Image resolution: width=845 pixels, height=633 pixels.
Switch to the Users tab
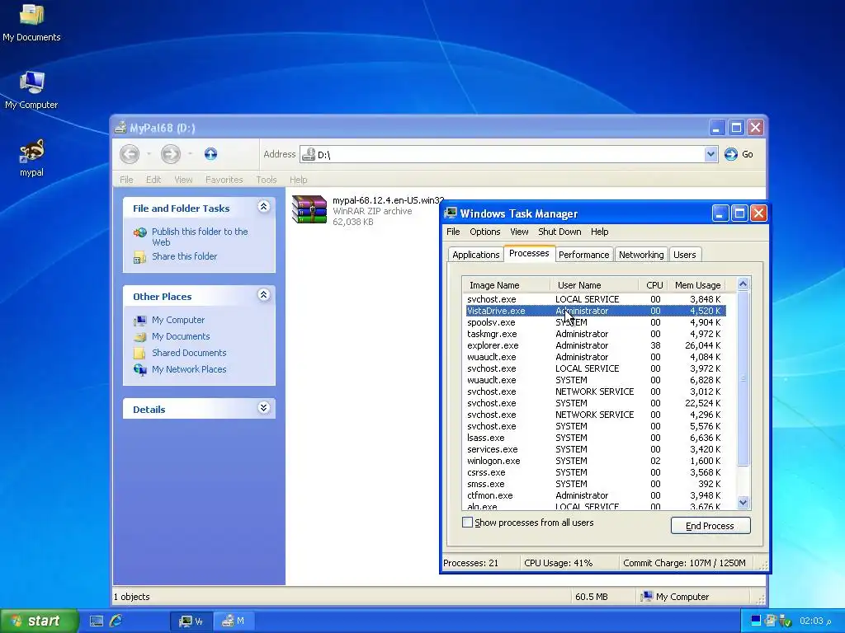coord(684,255)
